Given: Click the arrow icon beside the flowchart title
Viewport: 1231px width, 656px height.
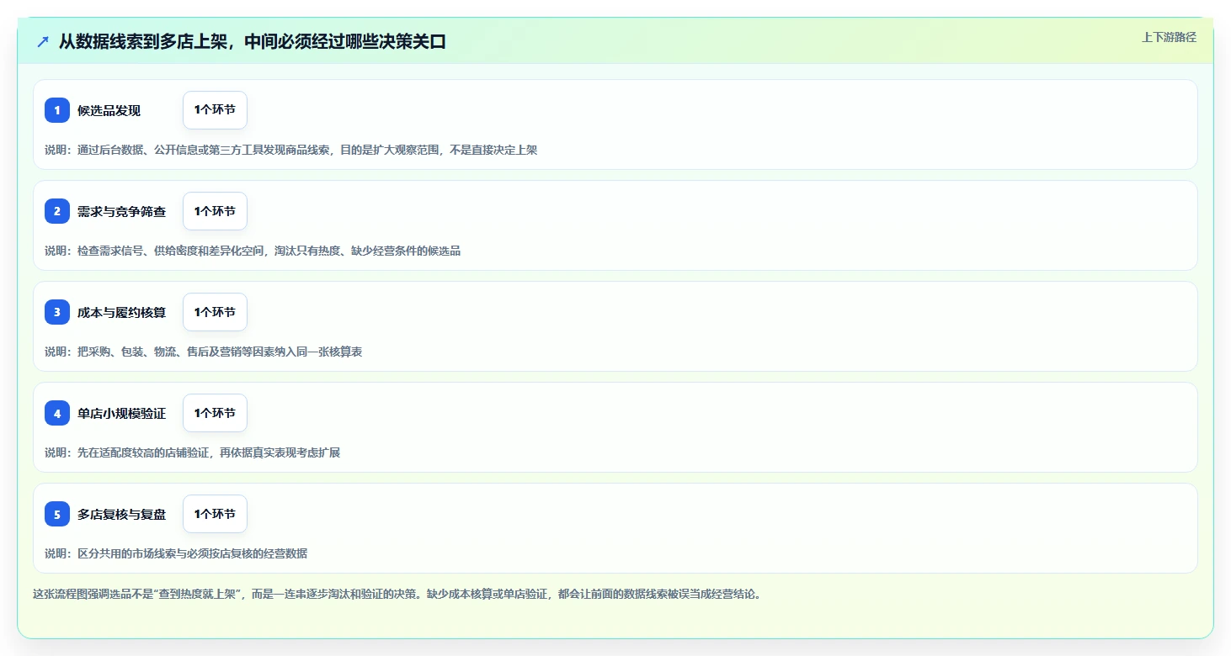Looking at the screenshot, I should [x=43, y=42].
